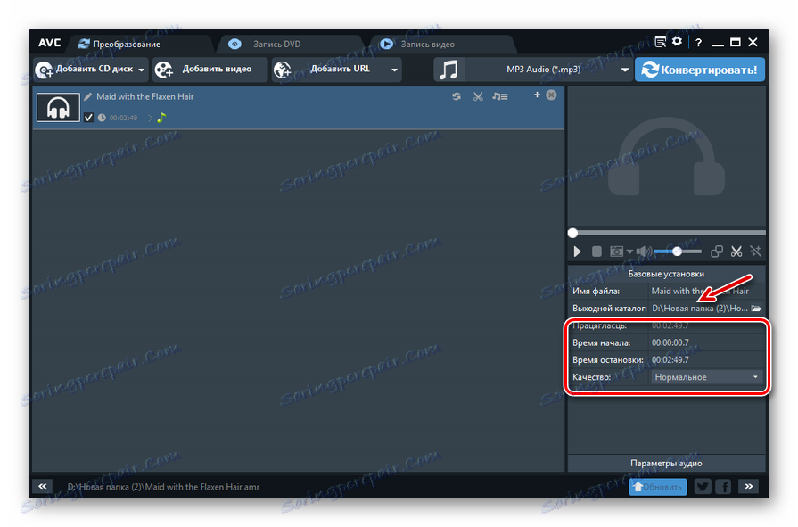Click the Имя файла value field
The image size is (798, 527).
coord(707,292)
